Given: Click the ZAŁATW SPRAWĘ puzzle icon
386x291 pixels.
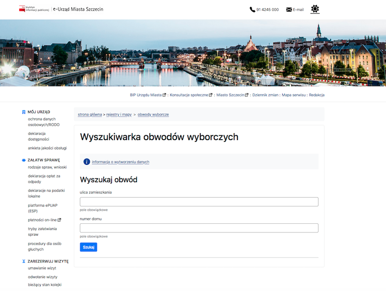Looking at the screenshot, I should tap(24, 160).
